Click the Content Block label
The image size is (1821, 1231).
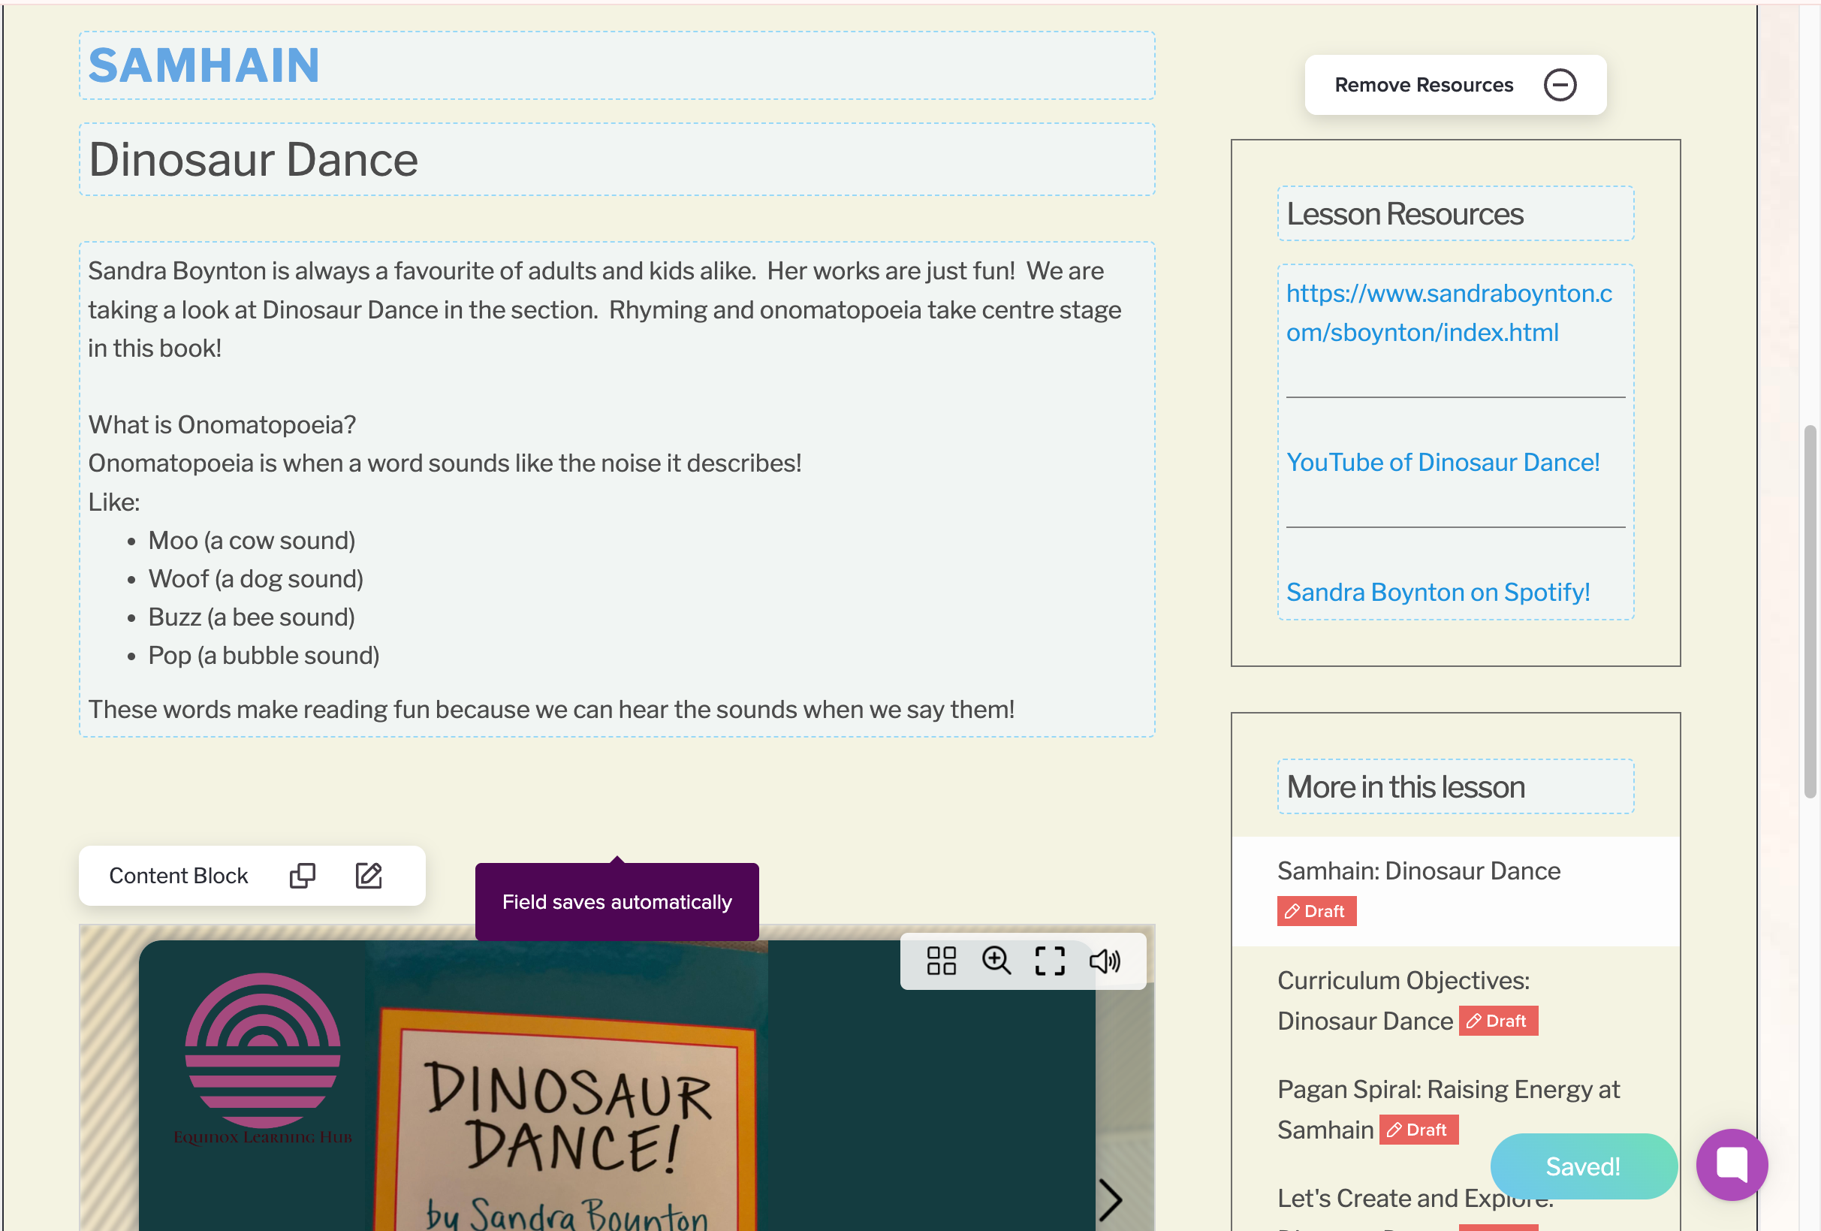(x=178, y=876)
